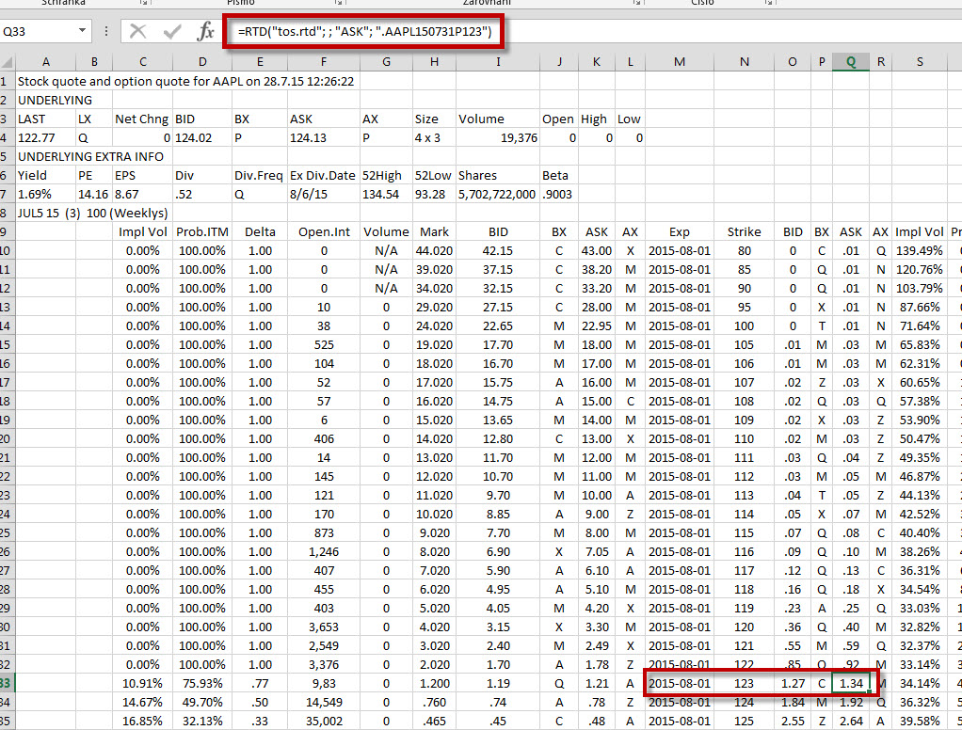Select the strike 123 cell in row 33
962x730 pixels.
(744, 683)
